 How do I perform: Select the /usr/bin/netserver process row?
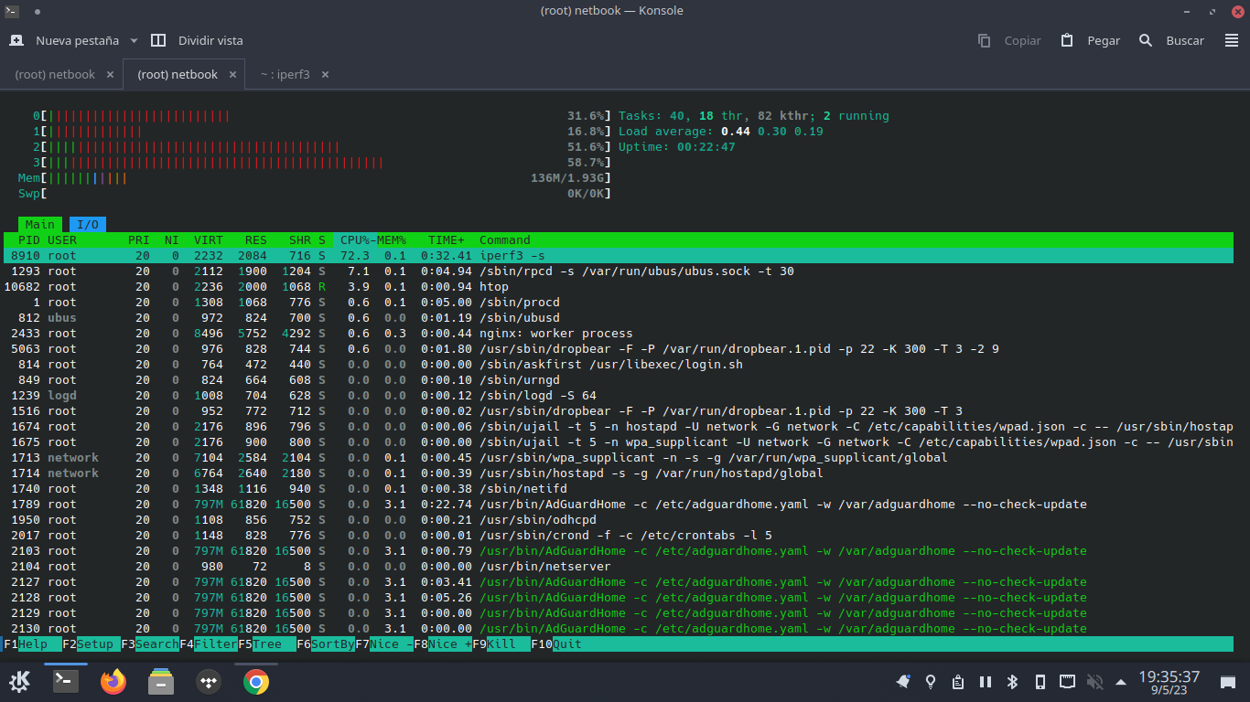(619, 566)
